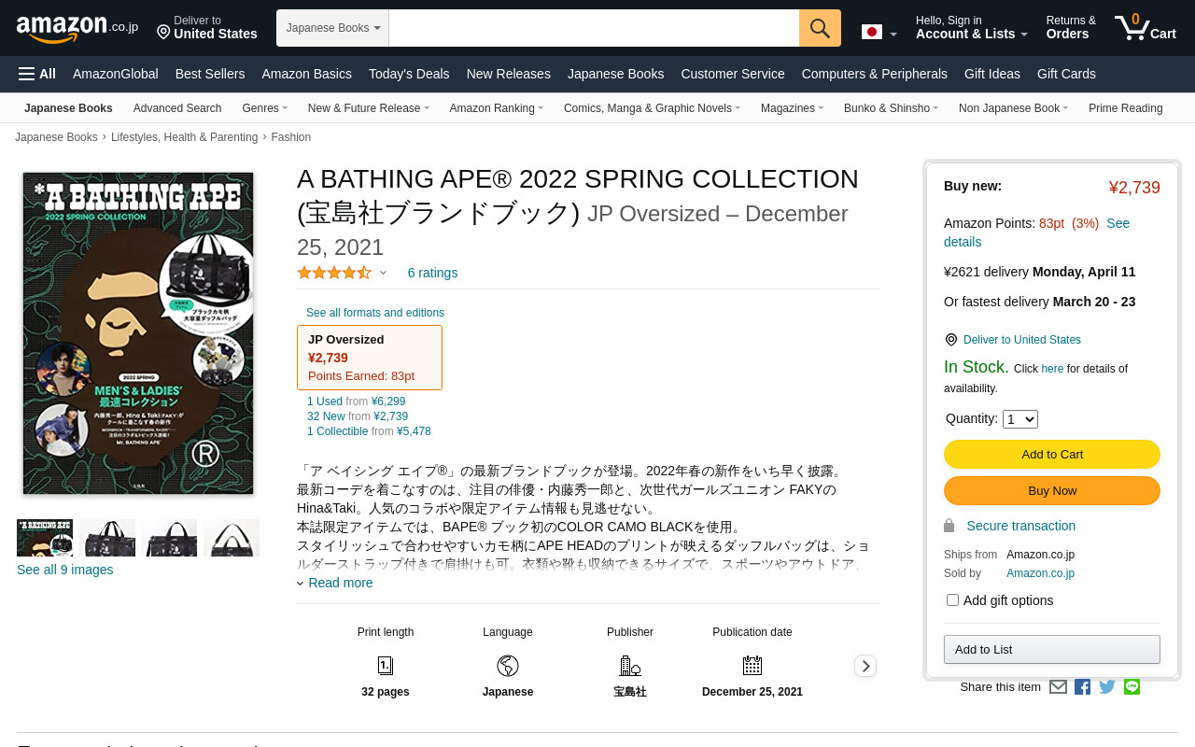The height and width of the screenshot is (747, 1195).
Task: Click See all formats and editions
Action: click(x=375, y=313)
